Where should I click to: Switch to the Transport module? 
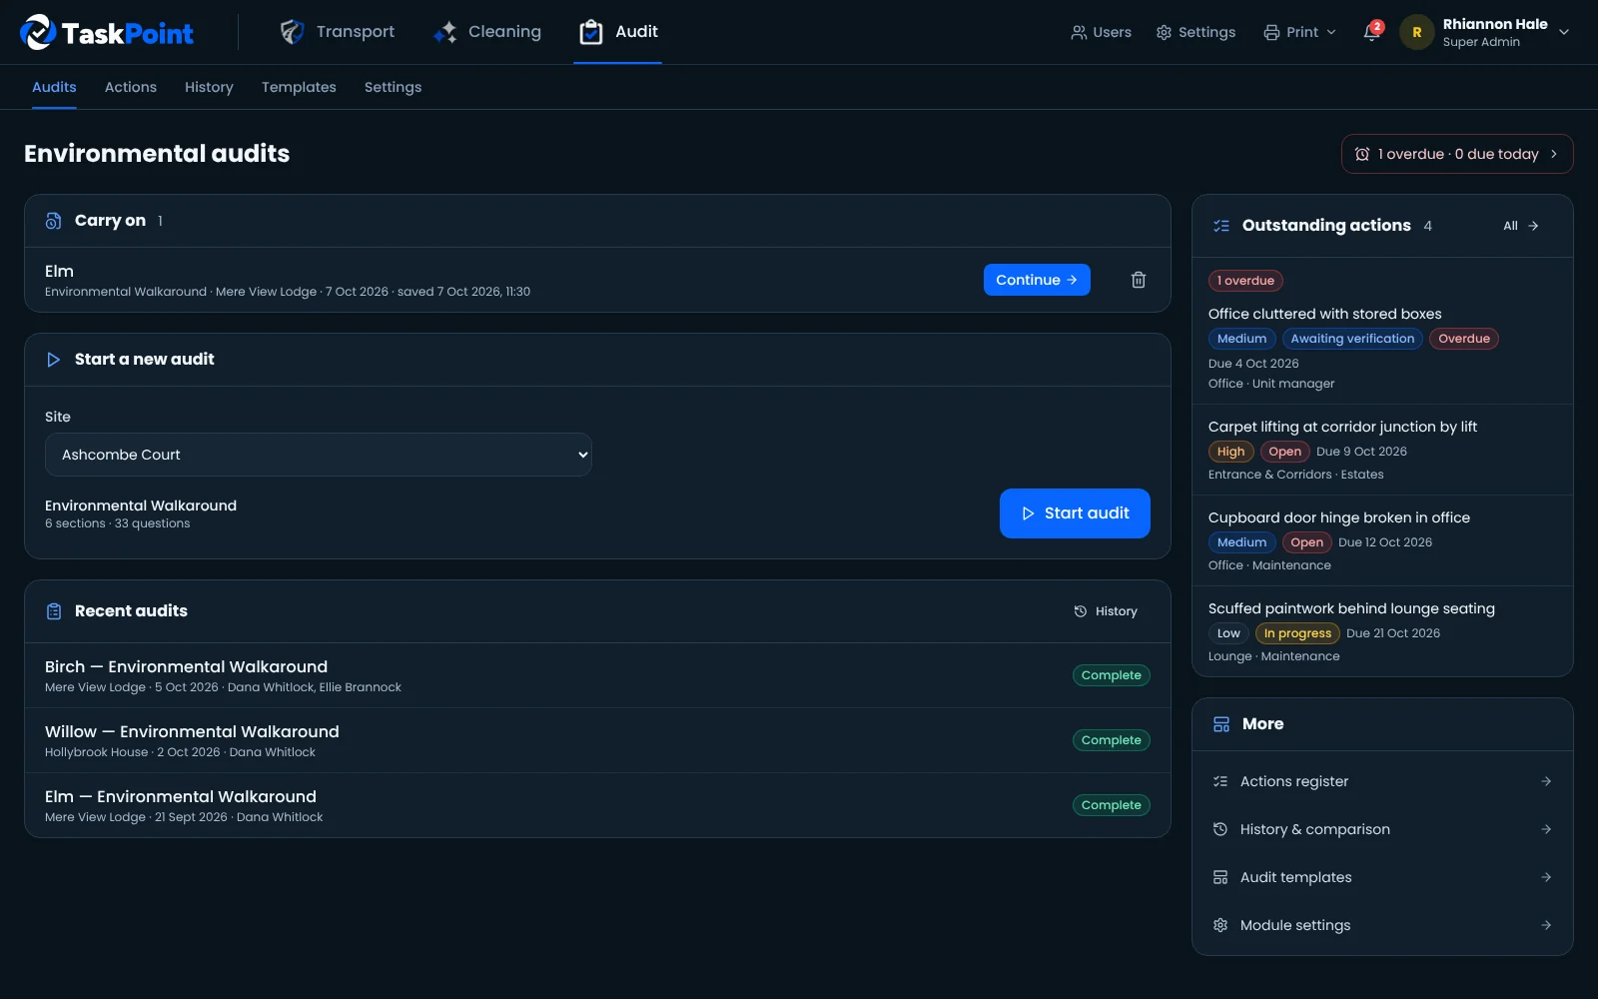coord(337,32)
